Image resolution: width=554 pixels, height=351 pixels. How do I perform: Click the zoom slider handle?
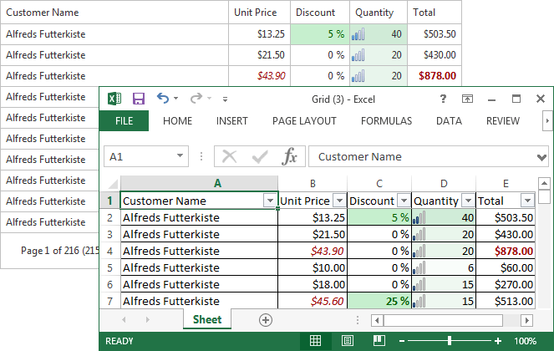pos(450,341)
